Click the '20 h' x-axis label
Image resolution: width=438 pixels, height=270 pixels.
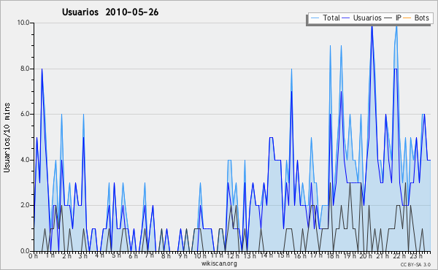[x=366, y=255]
